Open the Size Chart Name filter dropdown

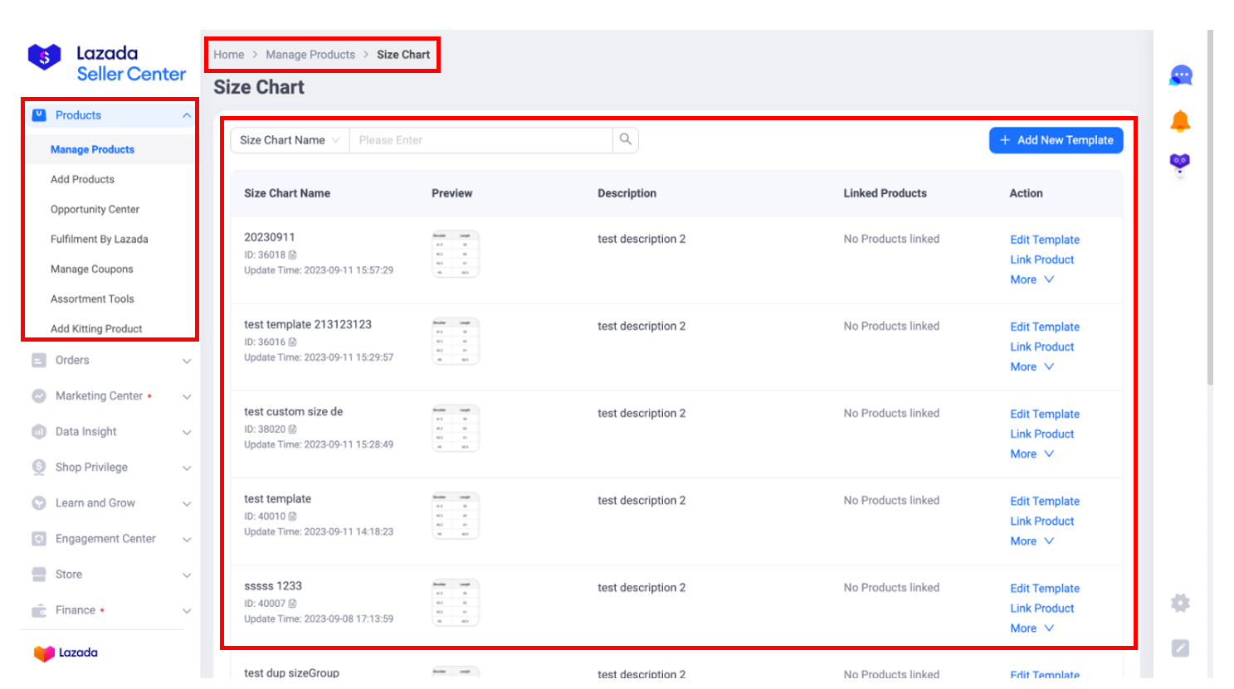click(288, 140)
